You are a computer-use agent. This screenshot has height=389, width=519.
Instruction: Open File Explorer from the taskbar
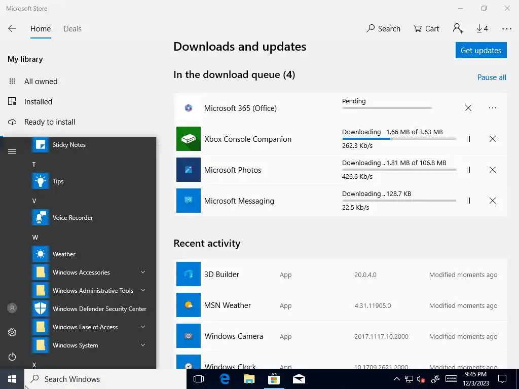tap(249, 379)
